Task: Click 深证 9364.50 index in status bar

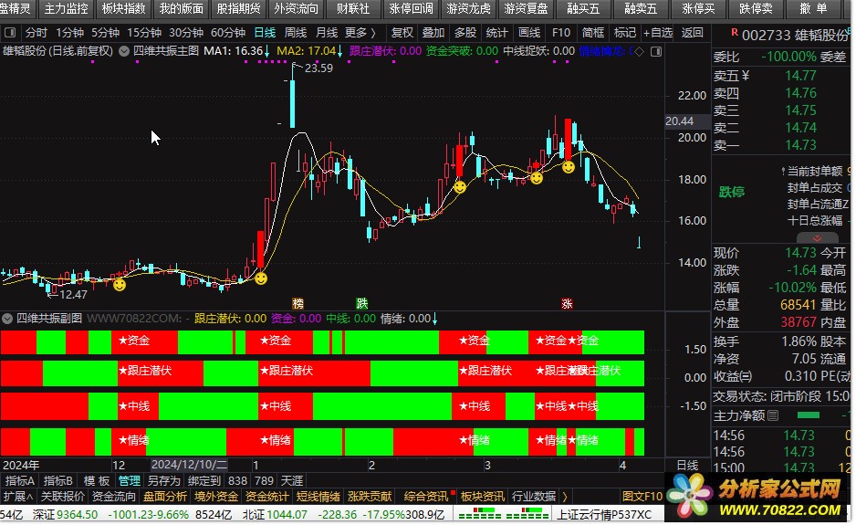Action: 65,515
